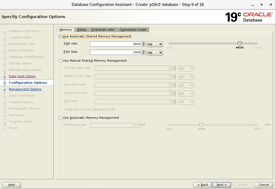Screen dimensions: 276x189
Task: Click inside the SGA size input field
Action: 116,44
